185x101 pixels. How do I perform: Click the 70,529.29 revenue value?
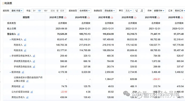coord(62,34)
